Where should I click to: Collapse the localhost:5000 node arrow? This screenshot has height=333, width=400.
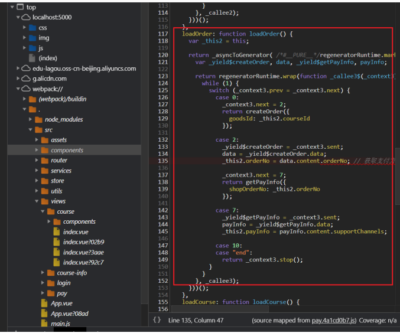click(x=18, y=17)
